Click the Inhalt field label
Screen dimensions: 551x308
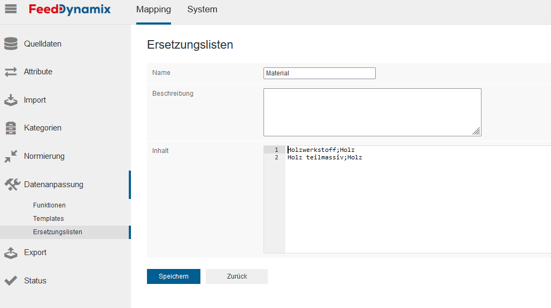click(160, 150)
